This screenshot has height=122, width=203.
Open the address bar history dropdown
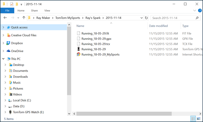pos(141,18)
